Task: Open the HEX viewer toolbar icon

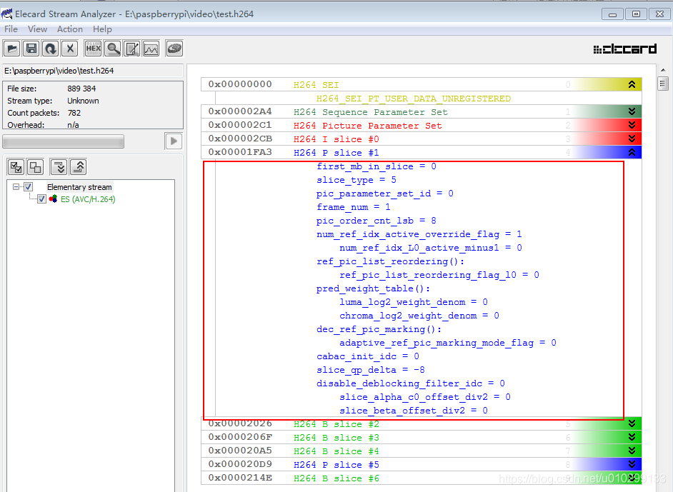Action: coord(93,49)
